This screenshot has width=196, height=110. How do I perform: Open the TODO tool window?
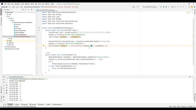pos(17,105)
